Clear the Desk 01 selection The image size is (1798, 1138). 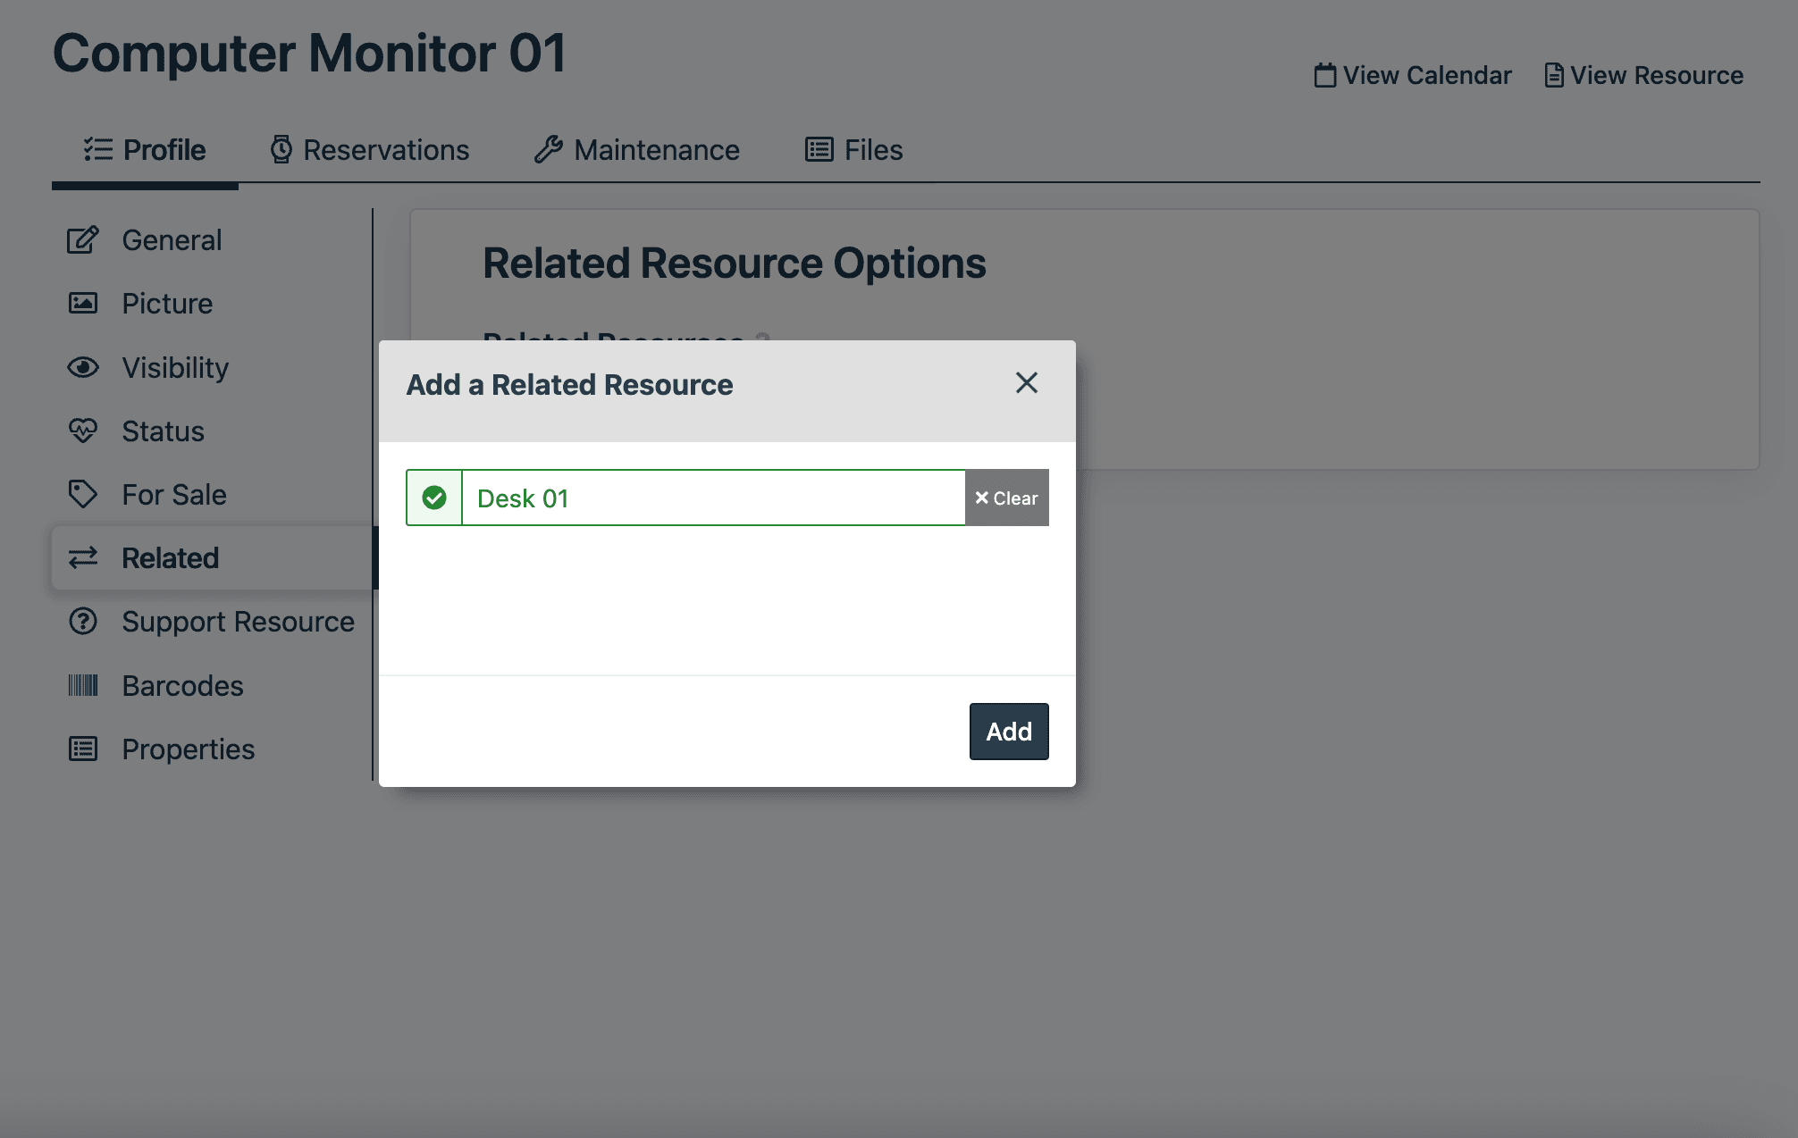(x=1006, y=498)
